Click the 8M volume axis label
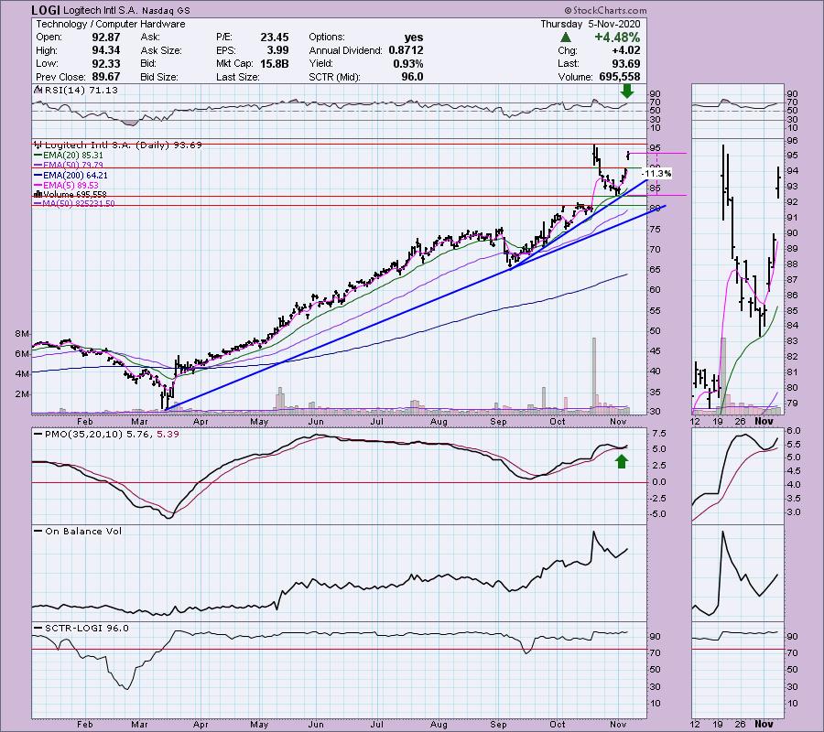Viewport: 824px width, 732px height. (x=22, y=334)
